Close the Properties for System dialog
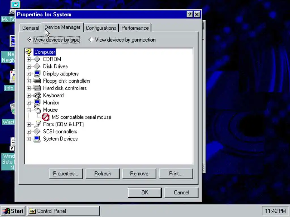The image size is (290, 217). click(197, 14)
